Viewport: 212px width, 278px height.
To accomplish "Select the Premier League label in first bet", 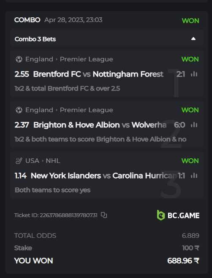I will pos(86,59).
